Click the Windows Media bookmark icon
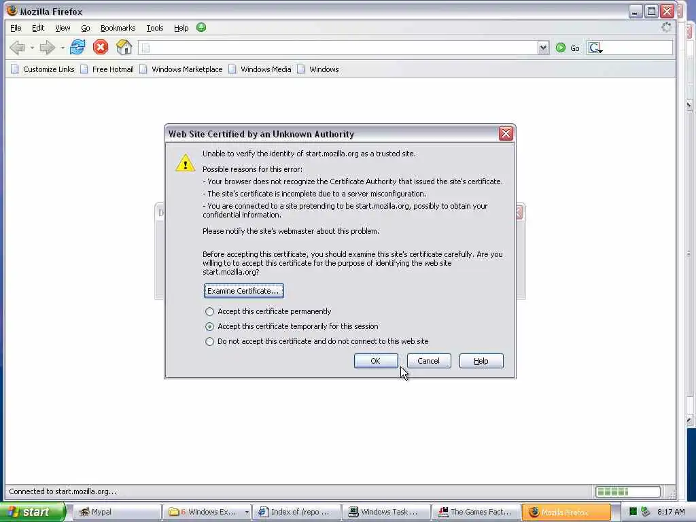The width and height of the screenshot is (696, 522). (232, 69)
